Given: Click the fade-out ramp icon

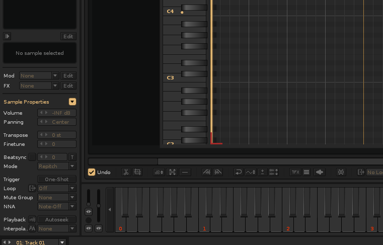Looking at the screenshot, I should tap(218, 172).
